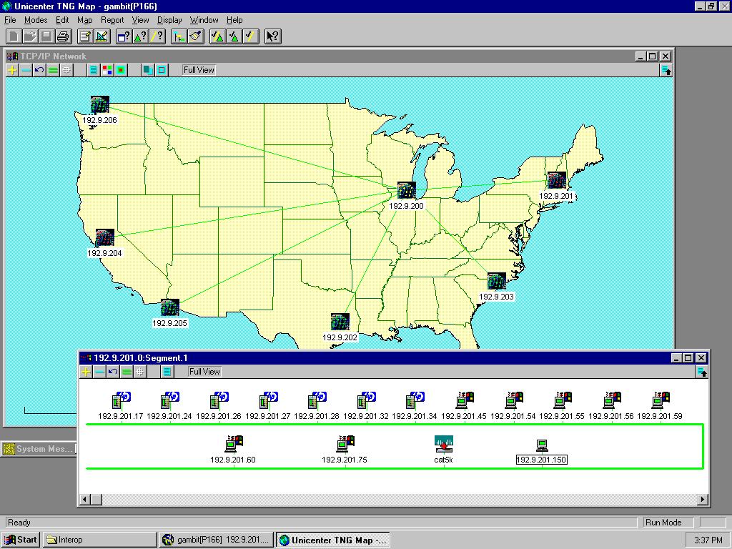
Task: Switch to gambit[P166] 192.9.201 taskbar button
Action: pos(216,540)
